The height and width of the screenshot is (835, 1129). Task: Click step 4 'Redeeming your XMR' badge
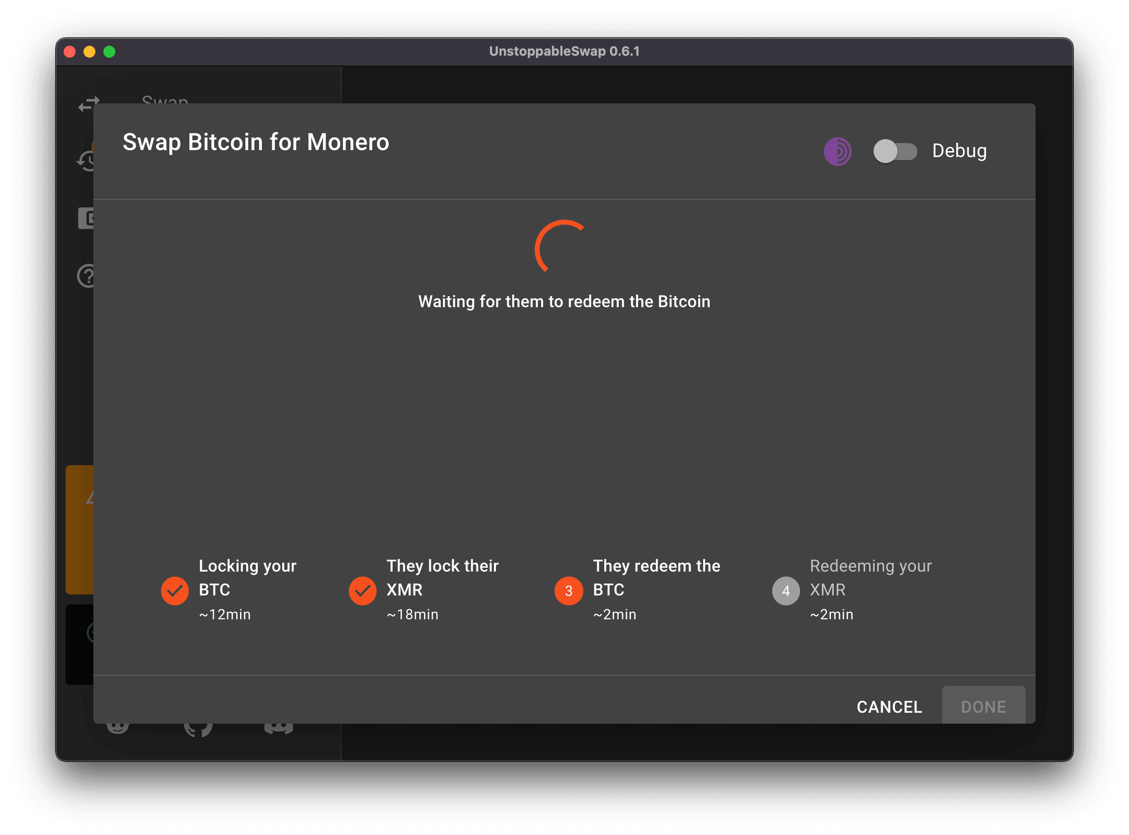(786, 590)
